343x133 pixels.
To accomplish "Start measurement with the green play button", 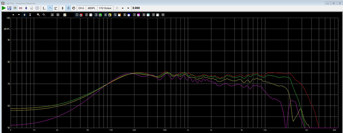I will (4, 8).
